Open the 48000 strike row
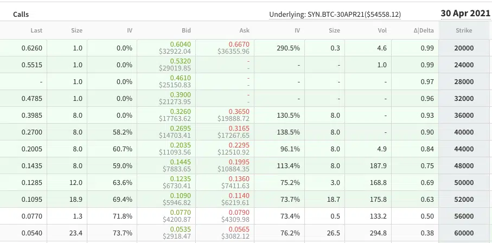The height and width of the screenshot is (243, 492). [464, 165]
